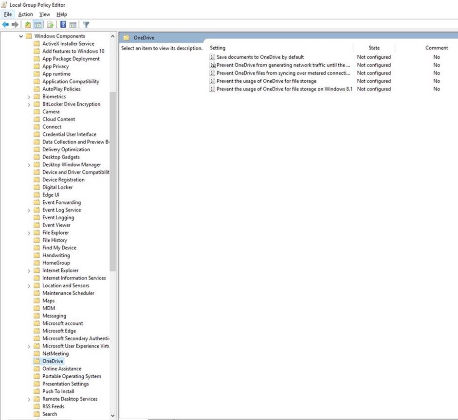The height and width of the screenshot is (420, 458).
Task: Select App Package Deployment
Action: (x=71, y=59)
